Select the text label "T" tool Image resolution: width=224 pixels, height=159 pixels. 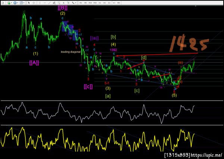(68, 3)
